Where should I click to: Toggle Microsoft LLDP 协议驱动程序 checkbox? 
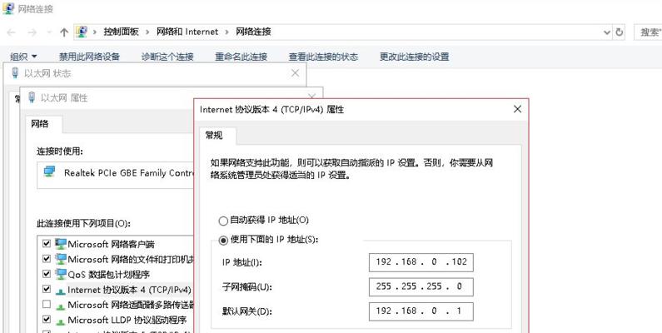(x=47, y=320)
